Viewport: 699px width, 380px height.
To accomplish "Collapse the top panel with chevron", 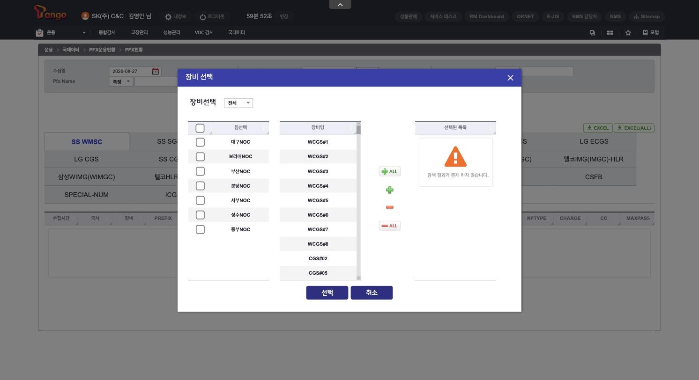I will [340, 5].
